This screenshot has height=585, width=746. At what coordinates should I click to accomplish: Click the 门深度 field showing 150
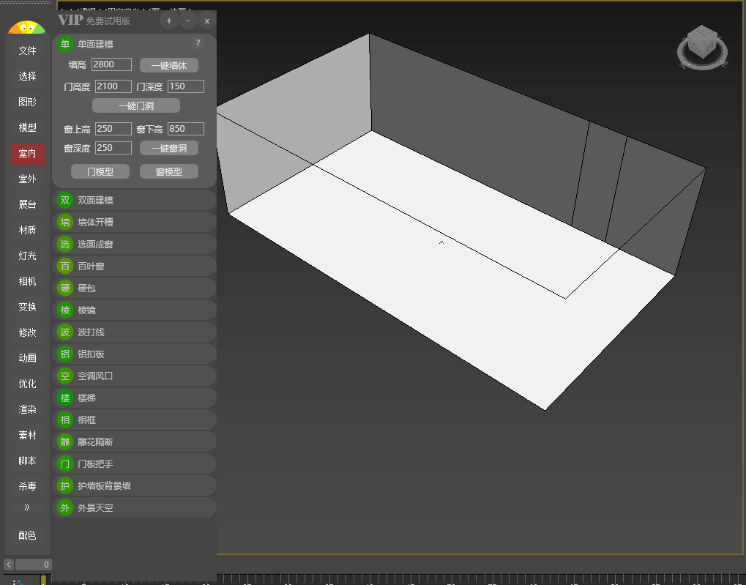(185, 86)
